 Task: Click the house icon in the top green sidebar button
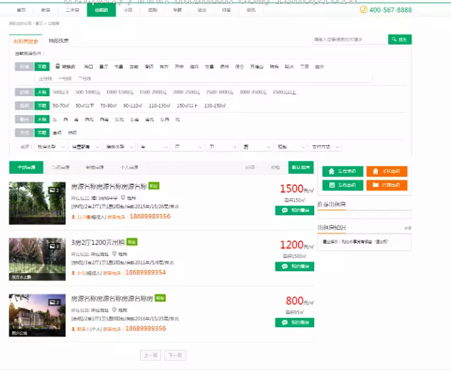[x=331, y=171]
